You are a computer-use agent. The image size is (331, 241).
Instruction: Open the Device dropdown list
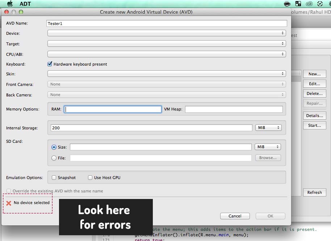pyautogui.click(x=167, y=33)
